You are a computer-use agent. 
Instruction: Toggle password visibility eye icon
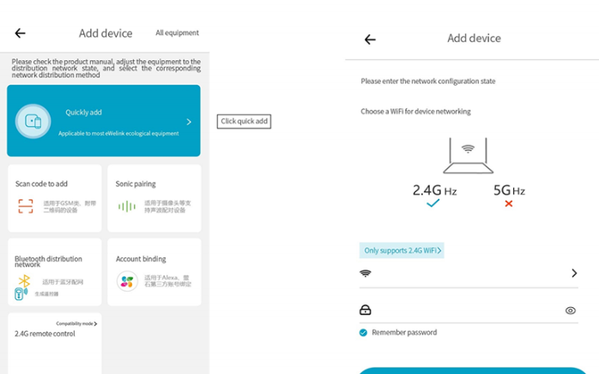[x=571, y=311]
